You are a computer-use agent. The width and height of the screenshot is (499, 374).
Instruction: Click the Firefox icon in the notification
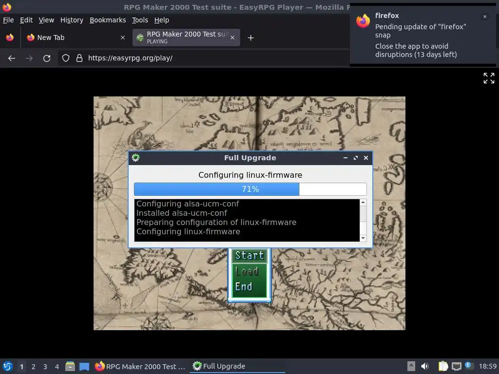[x=363, y=21]
